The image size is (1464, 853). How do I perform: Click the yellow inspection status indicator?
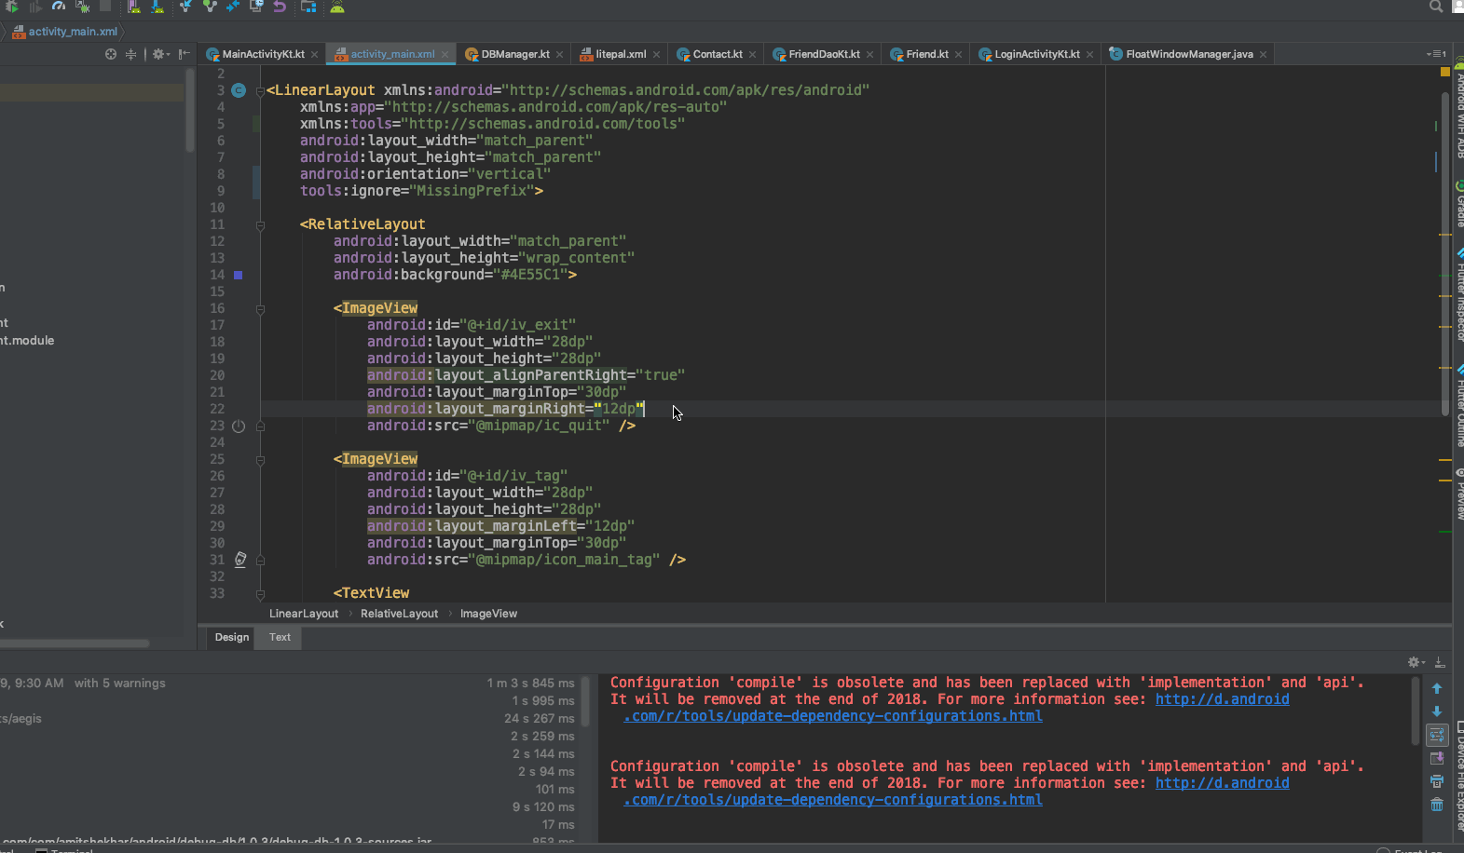click(x=1445, y=71)
